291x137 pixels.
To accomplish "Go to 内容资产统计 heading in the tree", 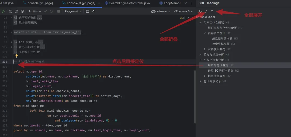I will pyautogui.click(x=217, y=33).
